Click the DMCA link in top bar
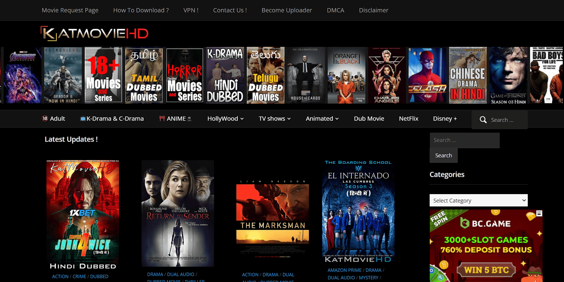Viewport: 564px width, 282px height. tap(335, 10)
